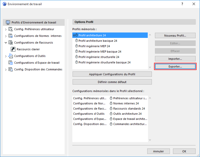Image resolution: width=200 pixels, height=157 pixels.
Task: Select Profil ingénierie MEP 24 in list
Action: [x=94, y=46]
